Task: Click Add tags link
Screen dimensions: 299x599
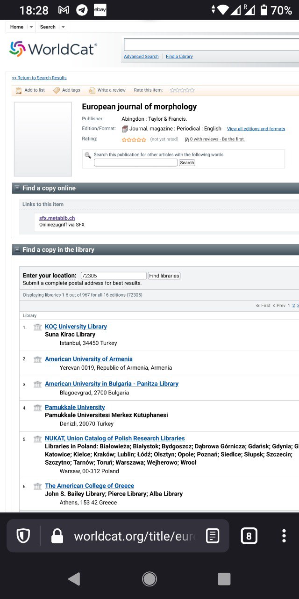Action: click(x=71, y=90)
